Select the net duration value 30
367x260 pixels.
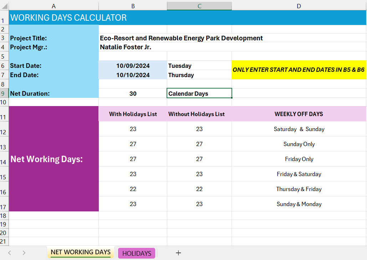coord(133,93)
